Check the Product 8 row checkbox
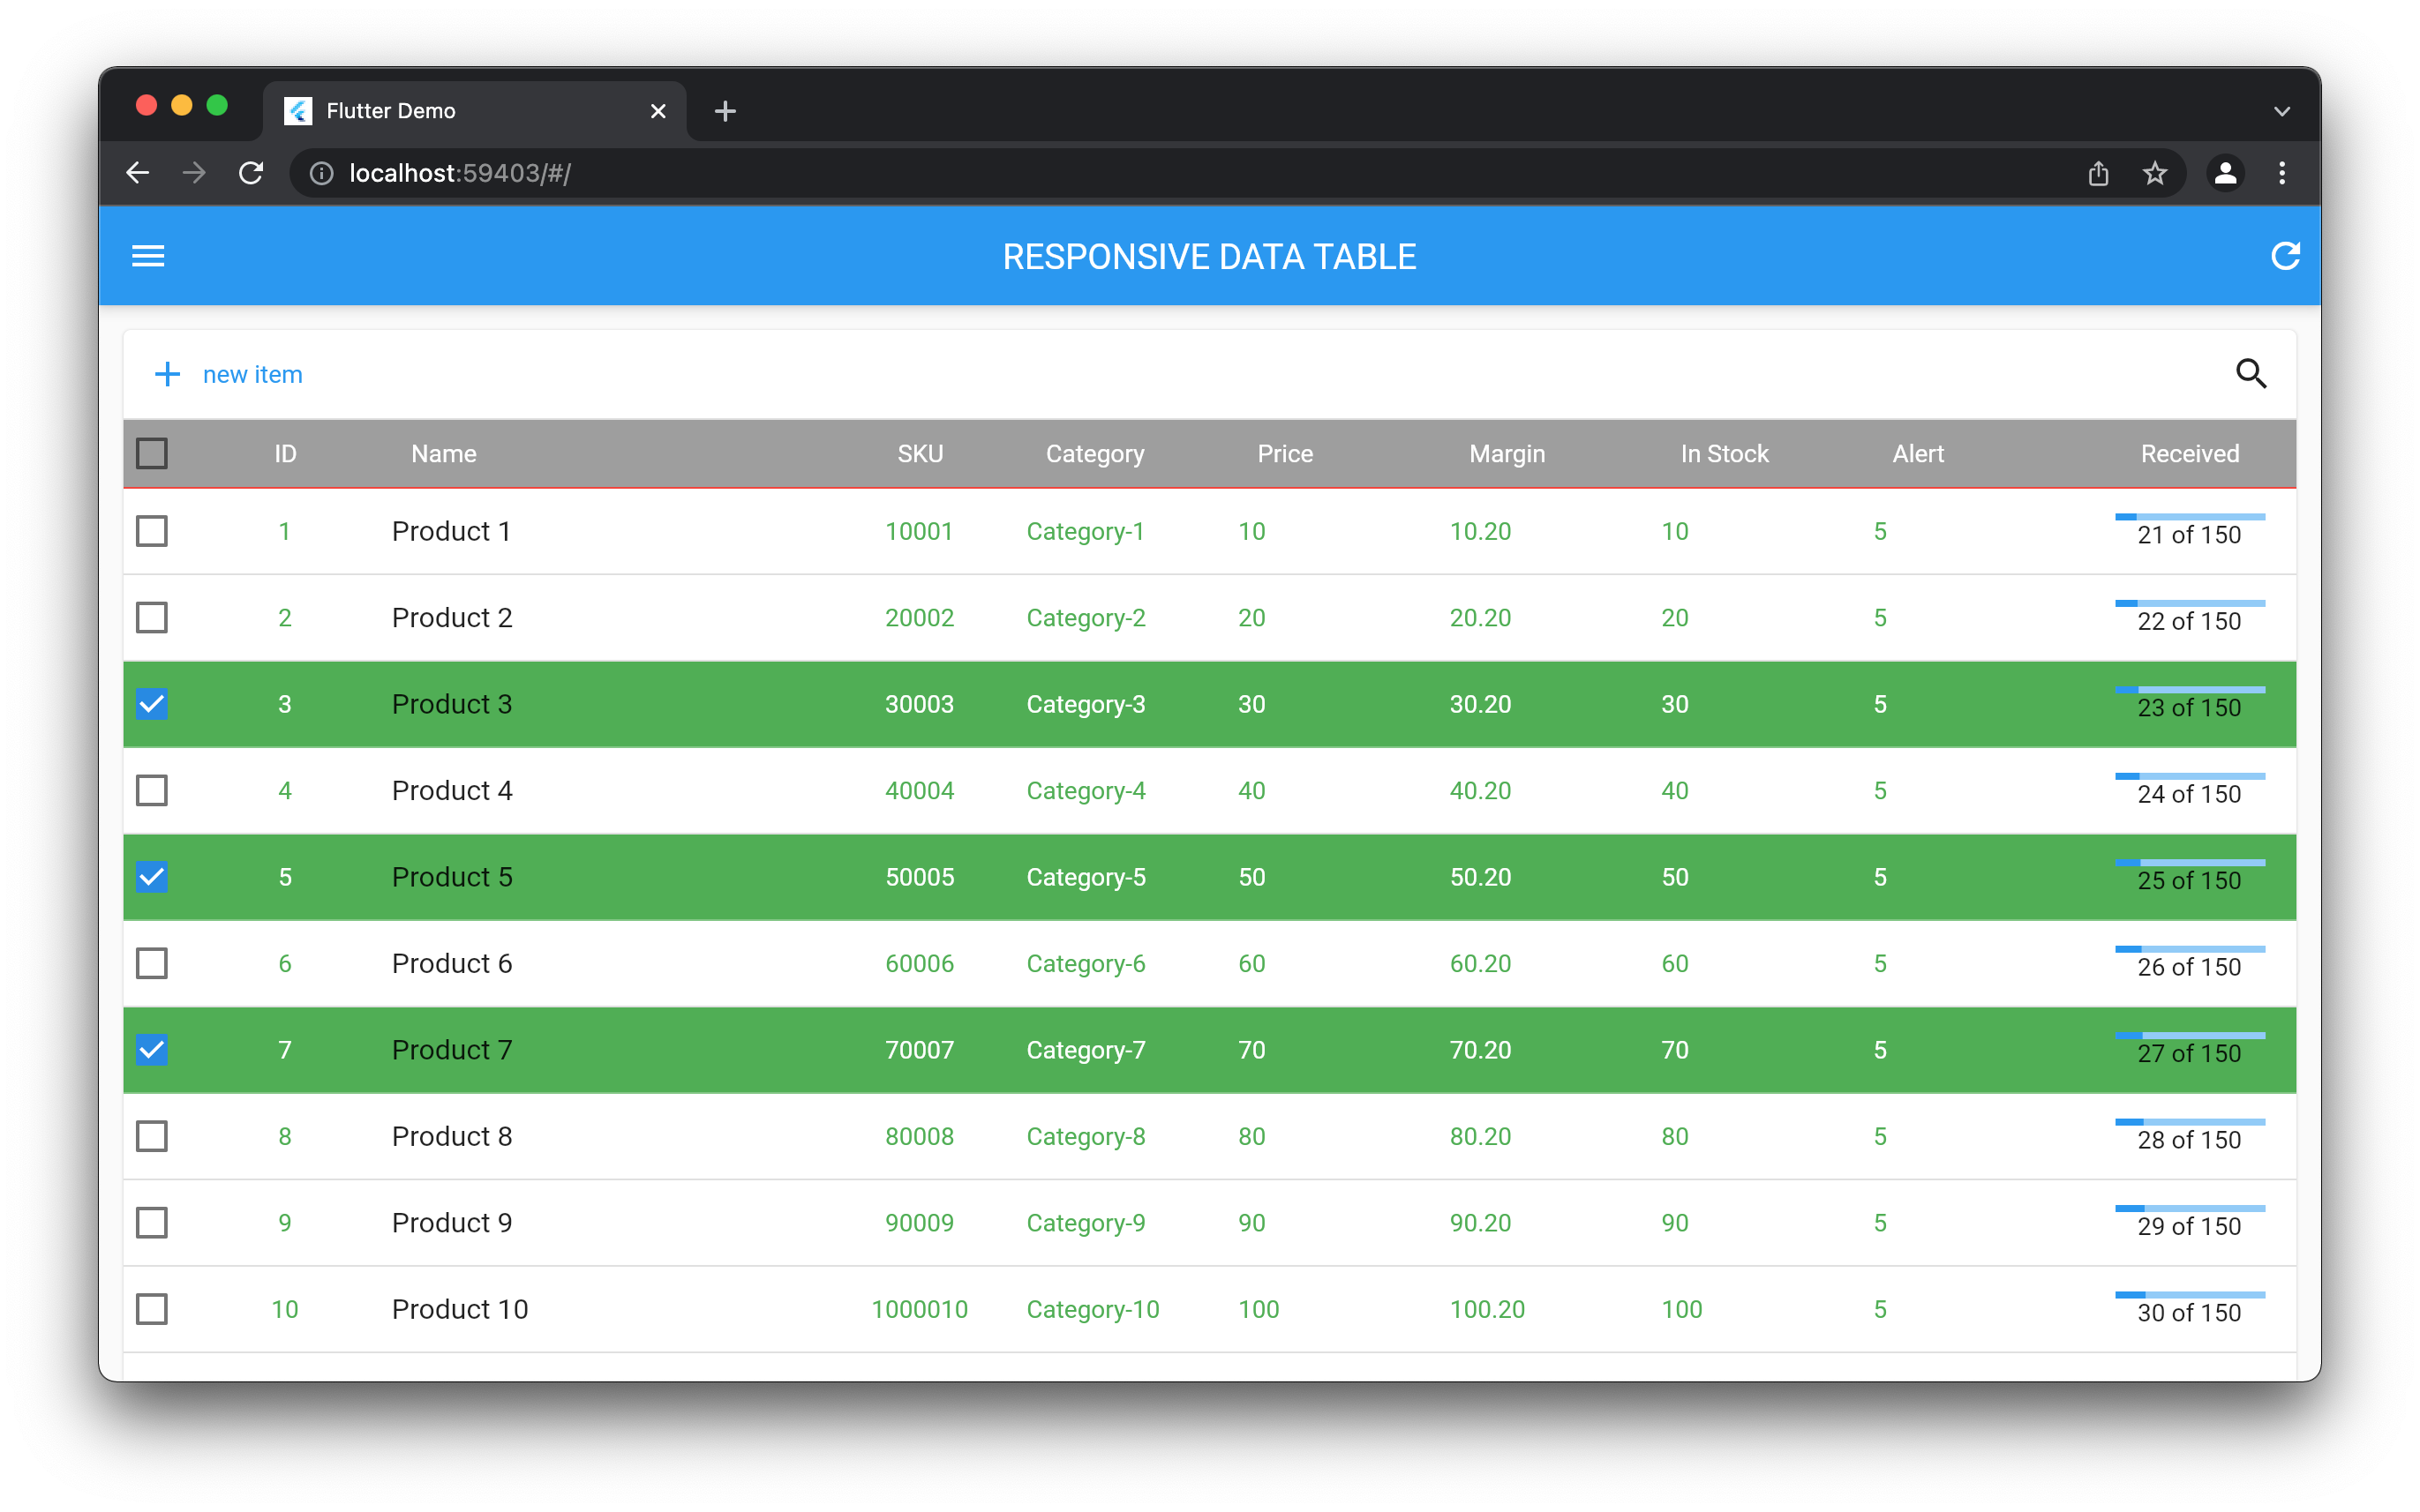2420x1512 pixels. click(152, 1136)
